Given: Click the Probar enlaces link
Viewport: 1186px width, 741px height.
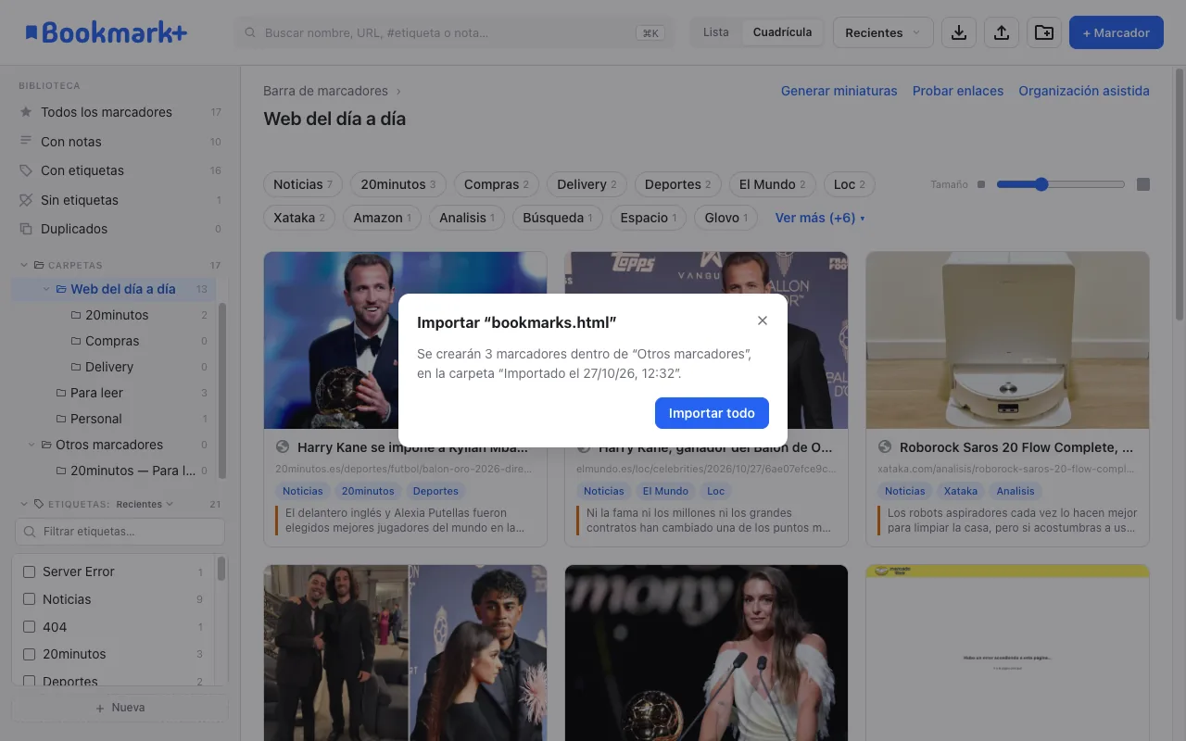Looking at the screenshot, I should point(958,91).
